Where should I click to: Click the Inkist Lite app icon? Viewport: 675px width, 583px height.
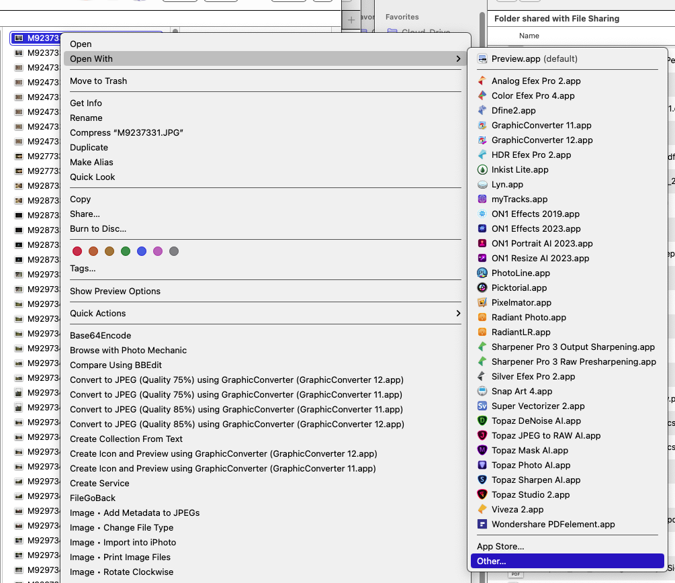coord(482,170)
